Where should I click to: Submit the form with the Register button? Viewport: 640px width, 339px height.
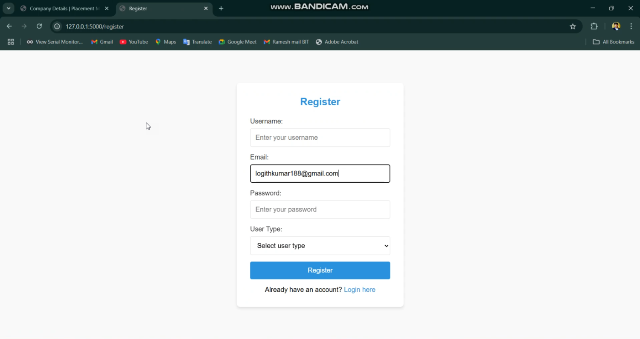coord(320,270)
